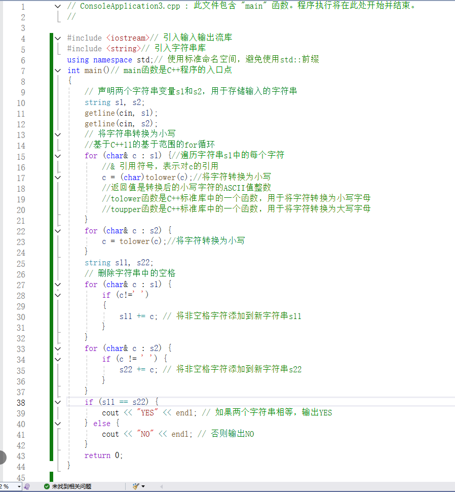This screenshot has width=455, height=492.
Task: Click 'getline(cin, s2);' on line 12
Action: [x=121, y=124]
